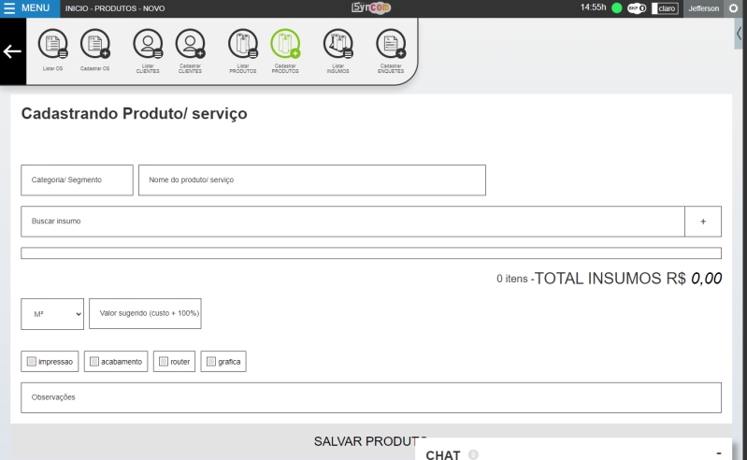Expand the CHAT panel
This screenshot has height=460, width=747.
click(x=718, y=453)
